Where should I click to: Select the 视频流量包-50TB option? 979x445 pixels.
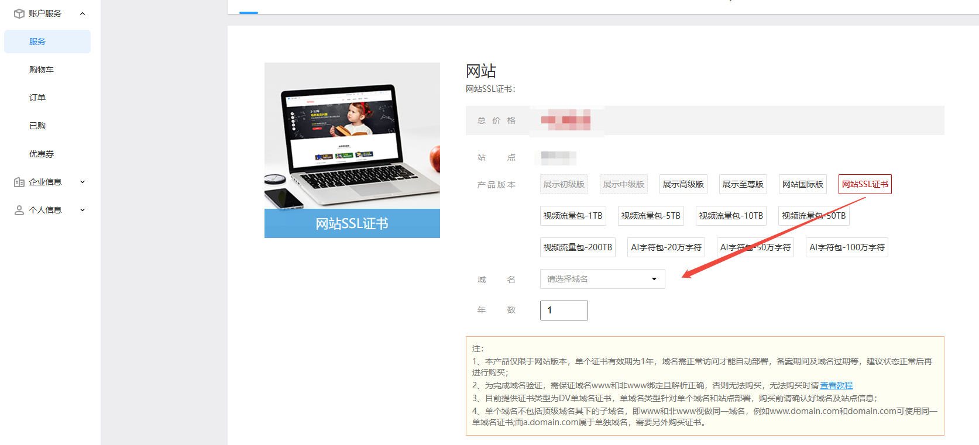(814, 216)
